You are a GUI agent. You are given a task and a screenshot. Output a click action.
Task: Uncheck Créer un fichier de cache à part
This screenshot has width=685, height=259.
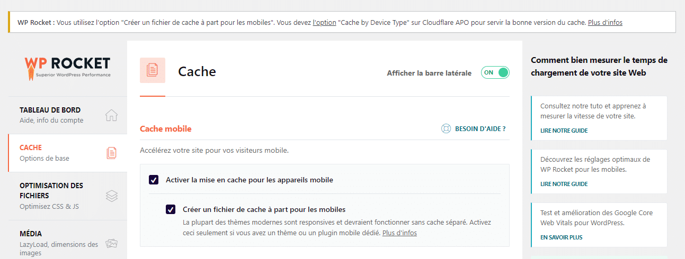(x=171, y=209)
